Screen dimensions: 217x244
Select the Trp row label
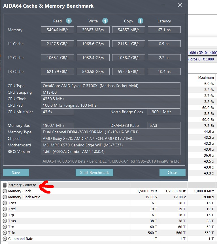pyautogui.click(x=11, y=215)
